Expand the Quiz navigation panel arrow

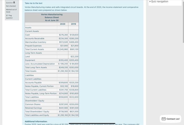coord(150,2)
